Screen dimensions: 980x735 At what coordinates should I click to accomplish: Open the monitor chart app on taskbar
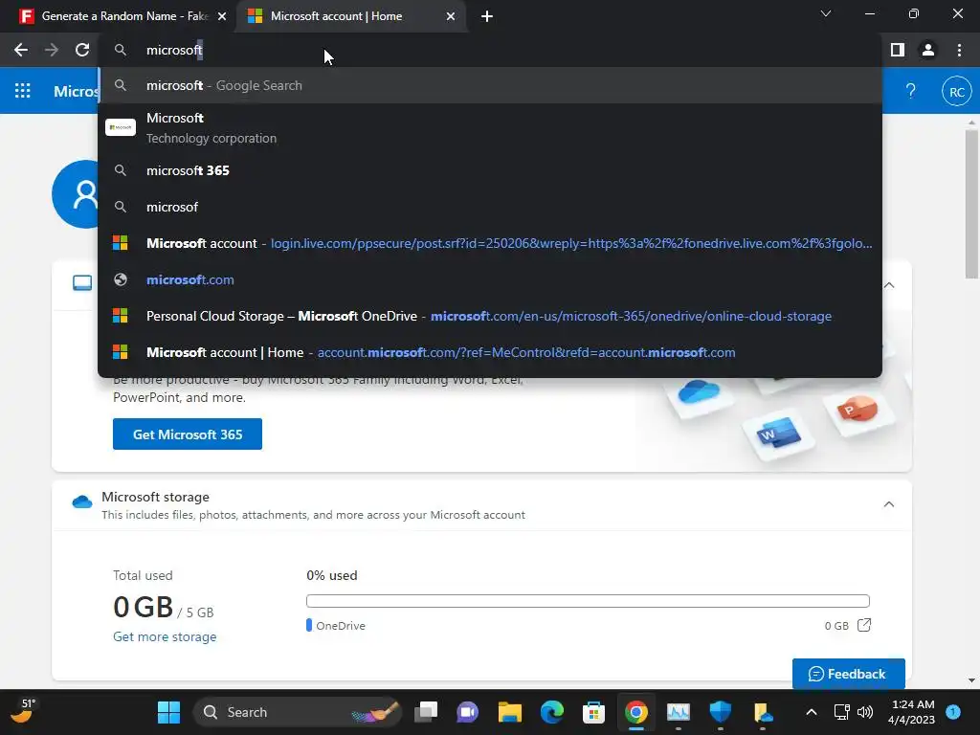click(x=679, y=712)
